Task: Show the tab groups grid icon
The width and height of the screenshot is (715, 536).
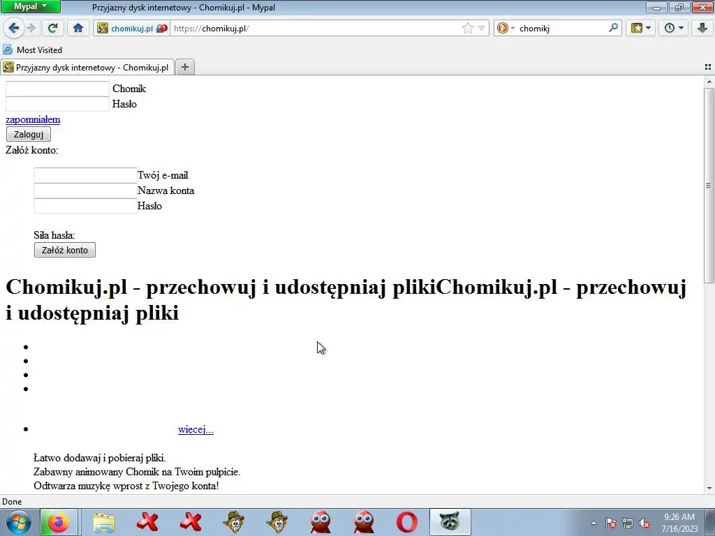Action: click(708, 67)
